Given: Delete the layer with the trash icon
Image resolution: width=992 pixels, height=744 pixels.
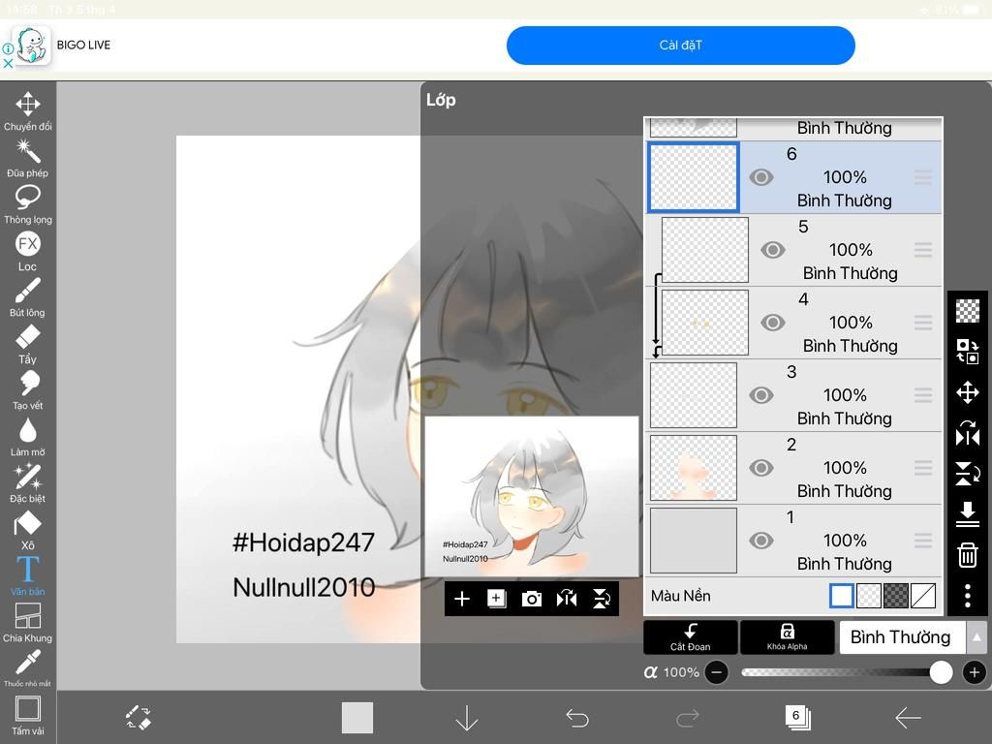Looking at the screenshot, I should pyautogui.click(x=967, y=555).
